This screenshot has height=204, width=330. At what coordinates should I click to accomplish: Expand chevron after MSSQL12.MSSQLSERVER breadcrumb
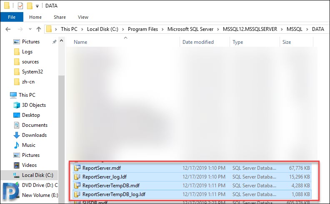[282, 29]
